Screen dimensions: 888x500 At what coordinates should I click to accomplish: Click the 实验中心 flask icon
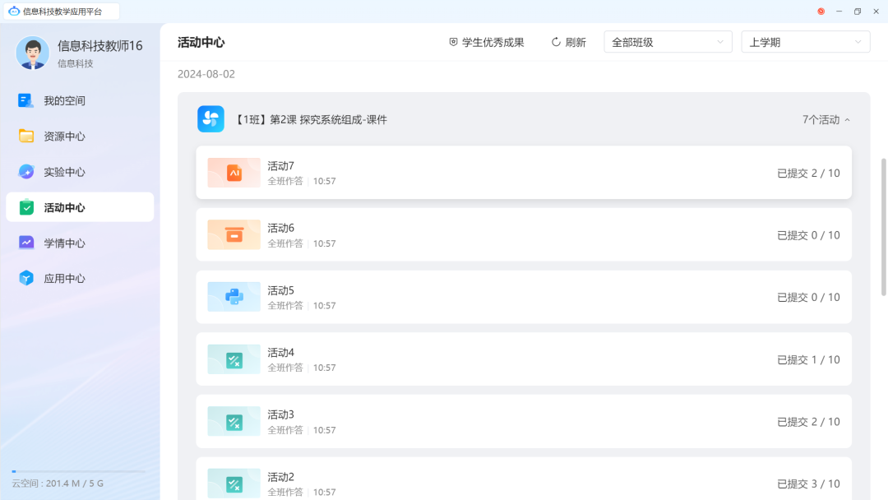(22, 171)
